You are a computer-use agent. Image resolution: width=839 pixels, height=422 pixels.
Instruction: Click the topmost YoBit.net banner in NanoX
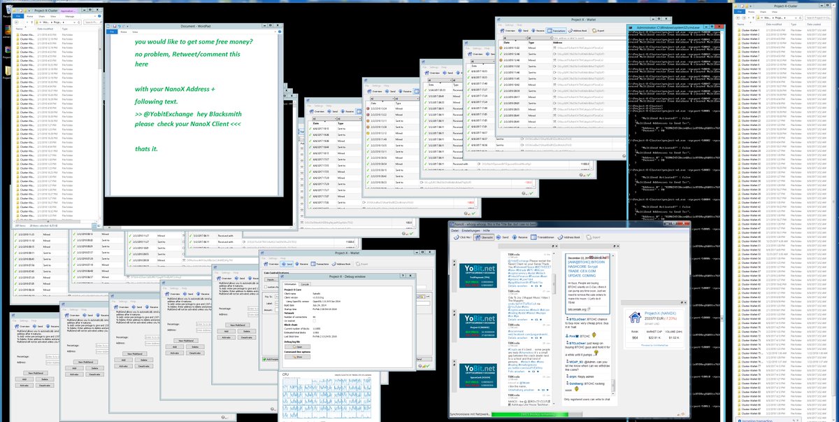coord(478,276)
